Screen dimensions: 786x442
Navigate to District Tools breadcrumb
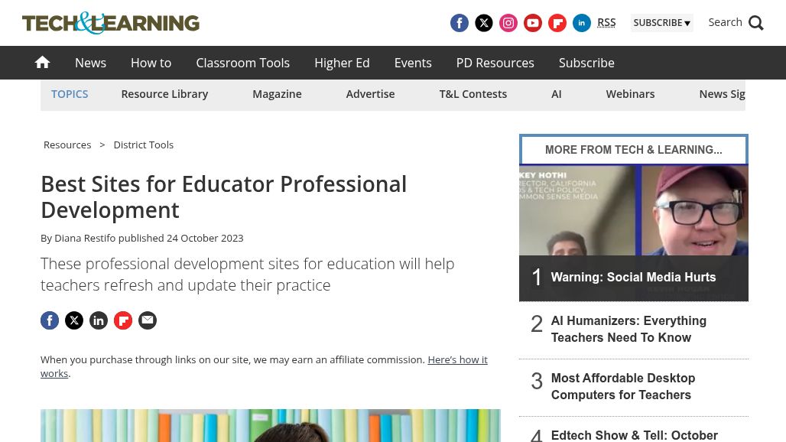click(x=143, y=145)
